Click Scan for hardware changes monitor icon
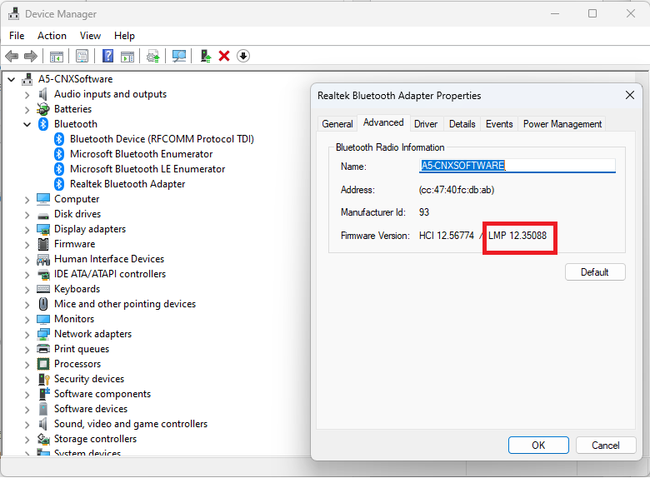Screen dimensions: 650x483 click(179, 56)
